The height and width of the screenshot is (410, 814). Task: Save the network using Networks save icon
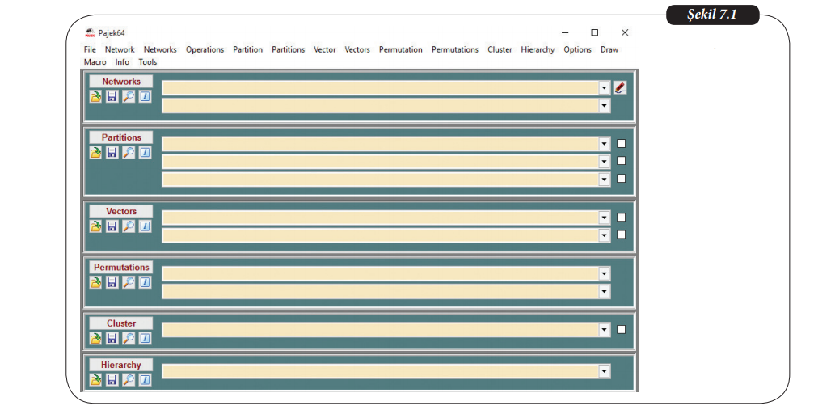112,97
